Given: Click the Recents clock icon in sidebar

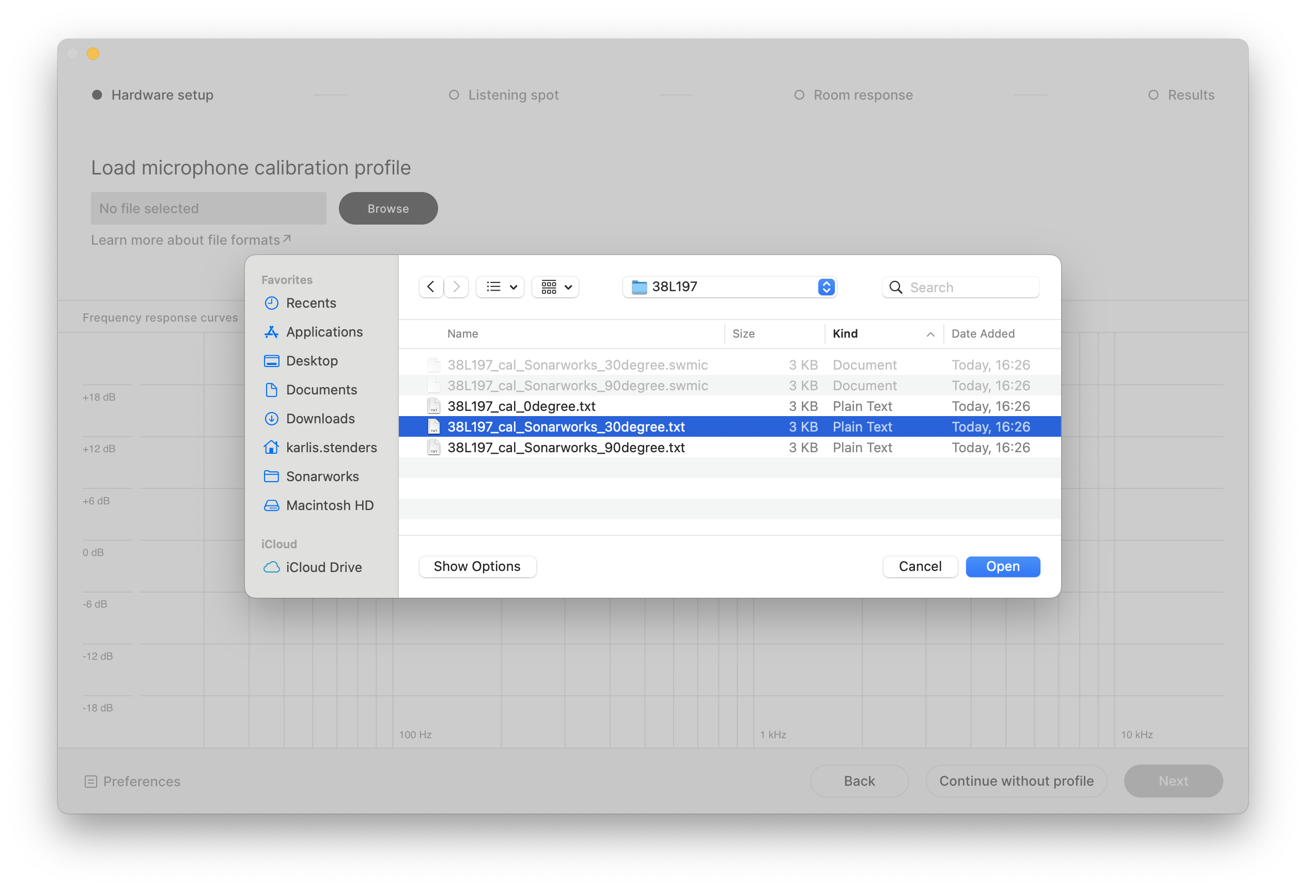Looking at the screenshot, I should [x=271, y=303].
